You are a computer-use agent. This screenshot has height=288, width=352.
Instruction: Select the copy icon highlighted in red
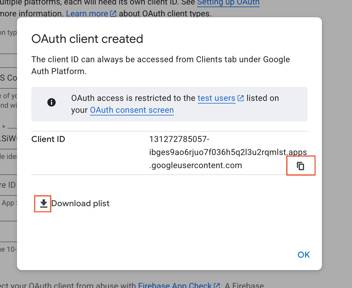point(300,166)
